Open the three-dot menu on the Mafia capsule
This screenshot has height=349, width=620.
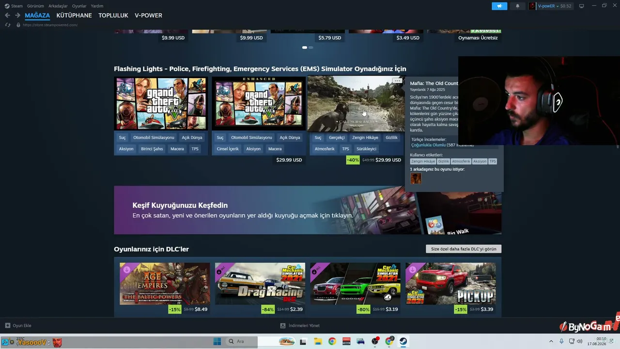click(397, 81)
